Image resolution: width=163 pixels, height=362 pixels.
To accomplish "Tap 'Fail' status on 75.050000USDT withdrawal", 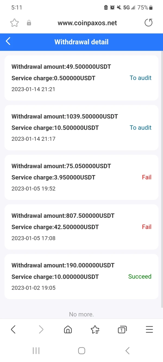I will click(x=146, y=177).
